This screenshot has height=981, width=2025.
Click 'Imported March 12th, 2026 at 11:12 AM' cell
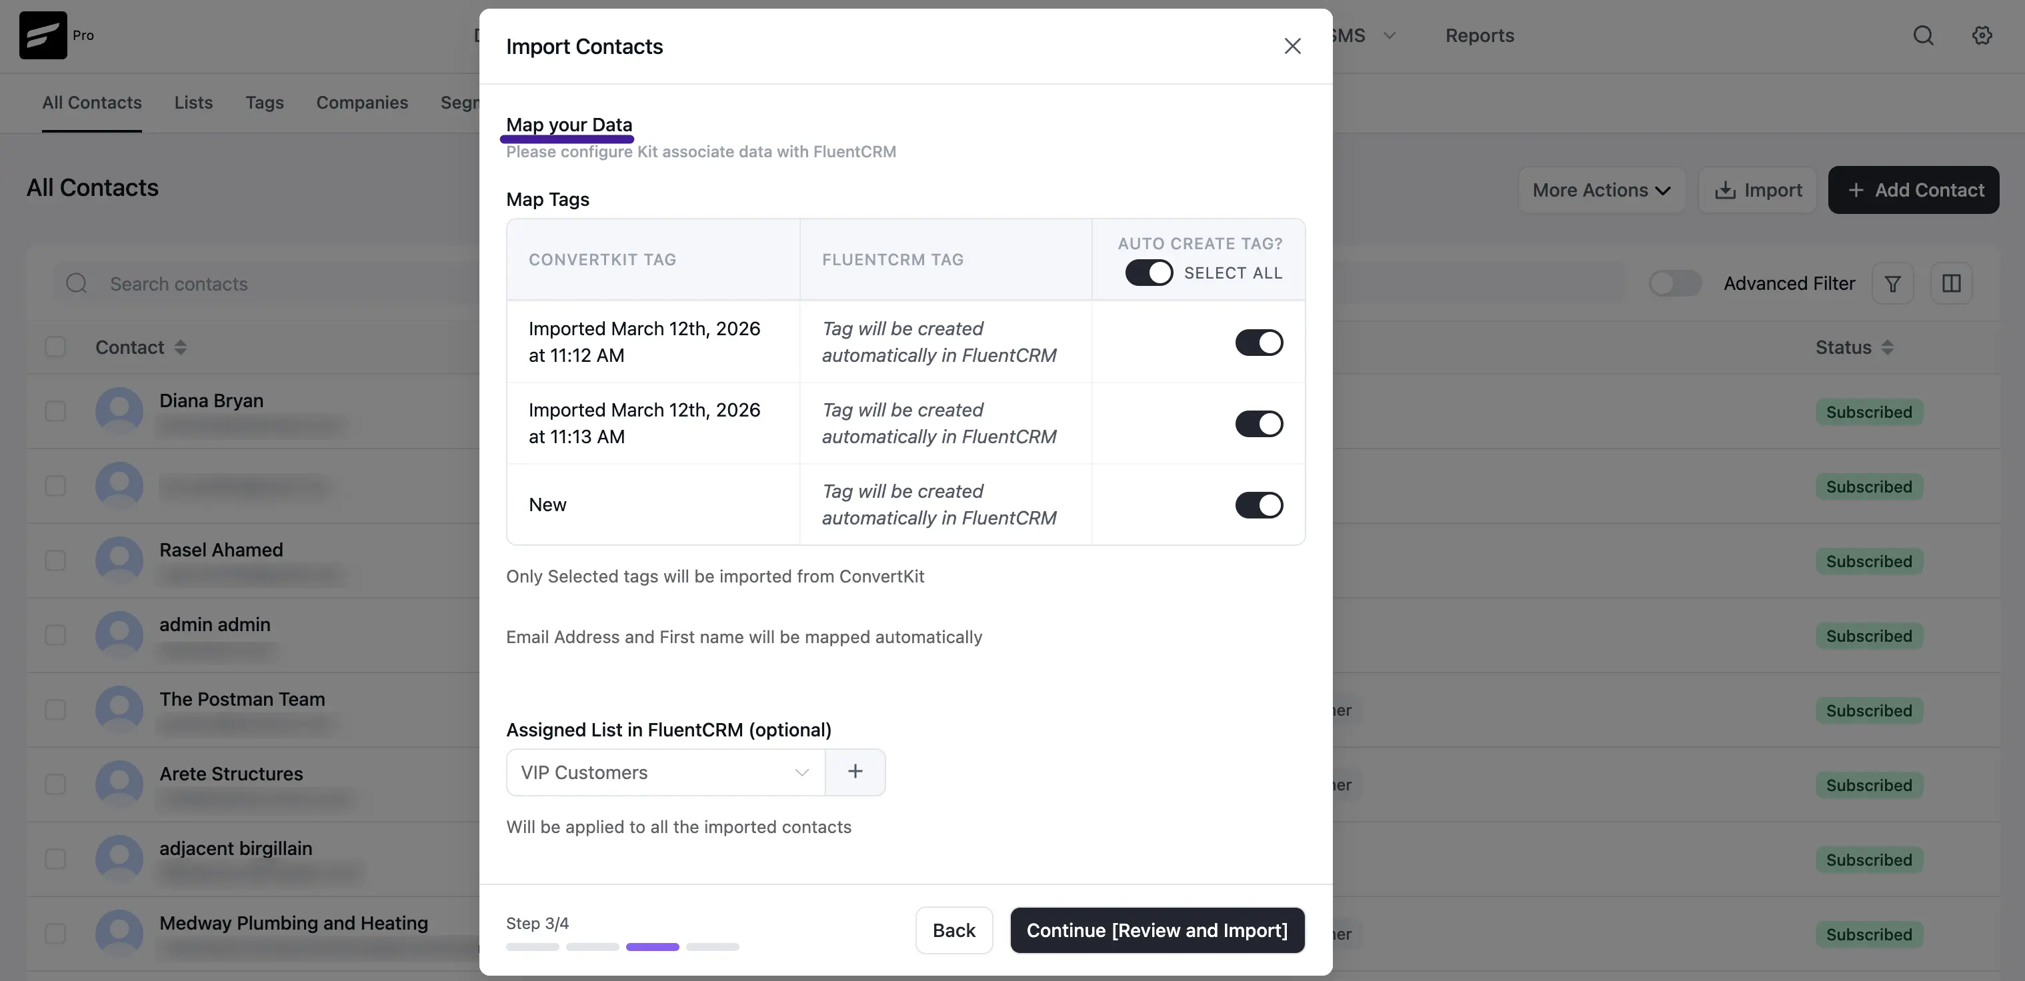coord(653,343)
